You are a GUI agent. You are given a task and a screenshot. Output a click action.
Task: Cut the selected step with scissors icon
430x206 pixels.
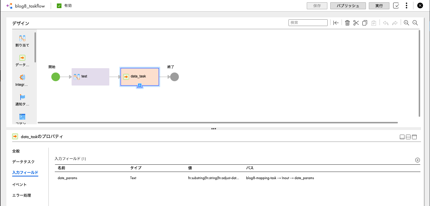pyautogui.click(x=356, y=23)
